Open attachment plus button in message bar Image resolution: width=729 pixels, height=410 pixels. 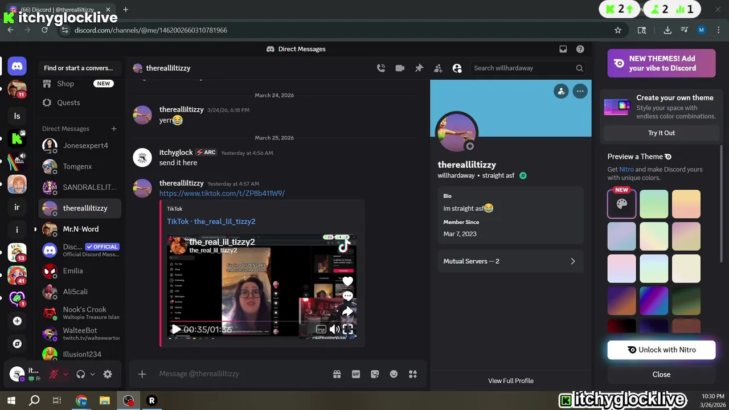click(x=142, y=374)
